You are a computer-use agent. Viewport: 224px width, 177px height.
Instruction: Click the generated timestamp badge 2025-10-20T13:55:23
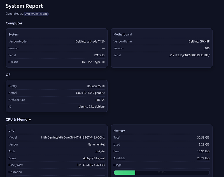point(36,14)
